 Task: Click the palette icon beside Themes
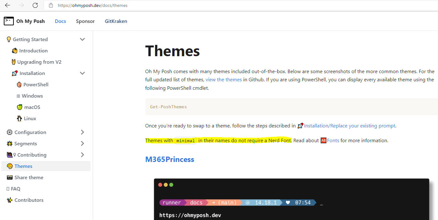tap(9, 166)
